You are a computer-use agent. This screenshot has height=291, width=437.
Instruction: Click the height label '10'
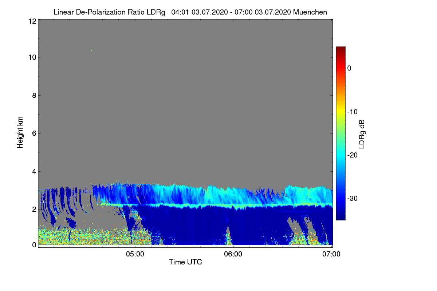pos(32,57)
